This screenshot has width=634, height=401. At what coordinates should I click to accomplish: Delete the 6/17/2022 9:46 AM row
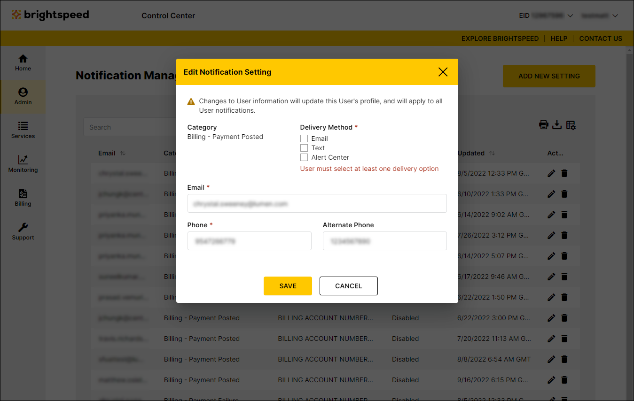pos(564,277)
